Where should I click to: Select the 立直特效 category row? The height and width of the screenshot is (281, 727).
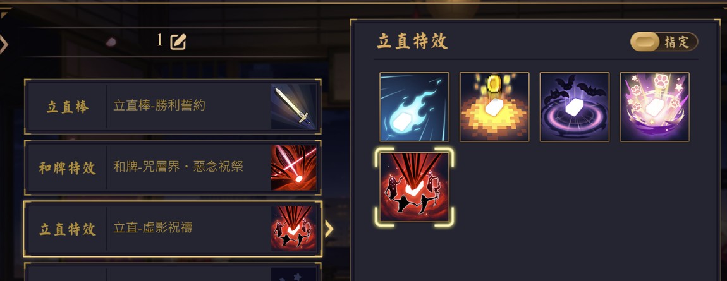[x=173, y=229]
